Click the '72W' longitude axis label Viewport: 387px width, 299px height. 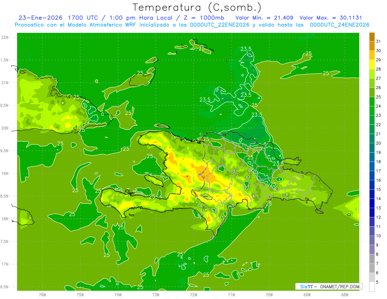click(x=193, y=294)
